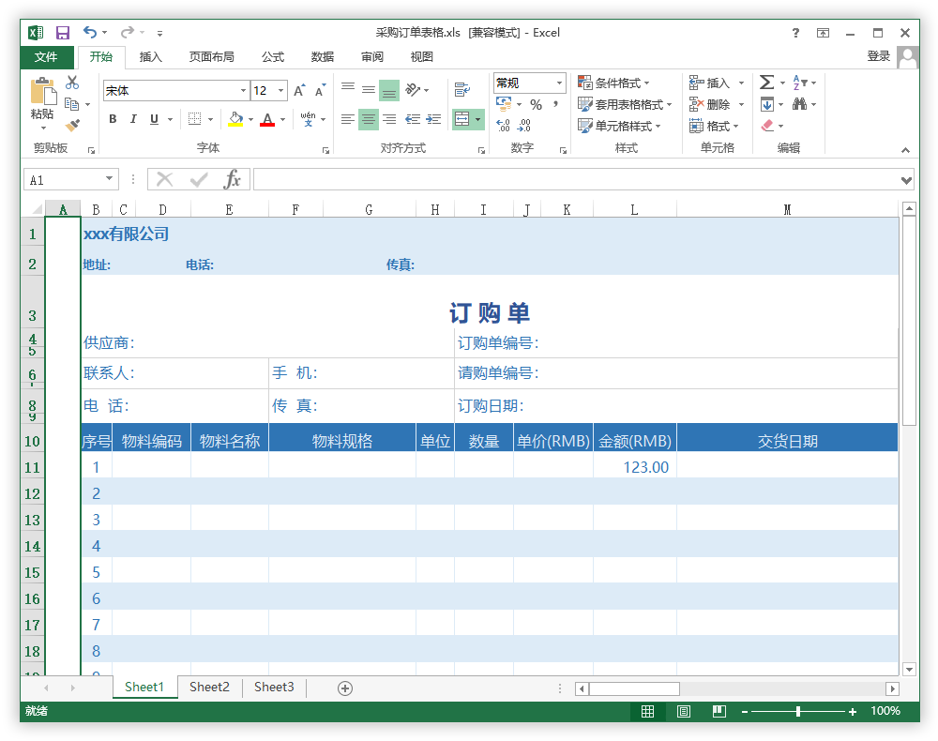Open the font size dropdown

[x=281, y=90]
